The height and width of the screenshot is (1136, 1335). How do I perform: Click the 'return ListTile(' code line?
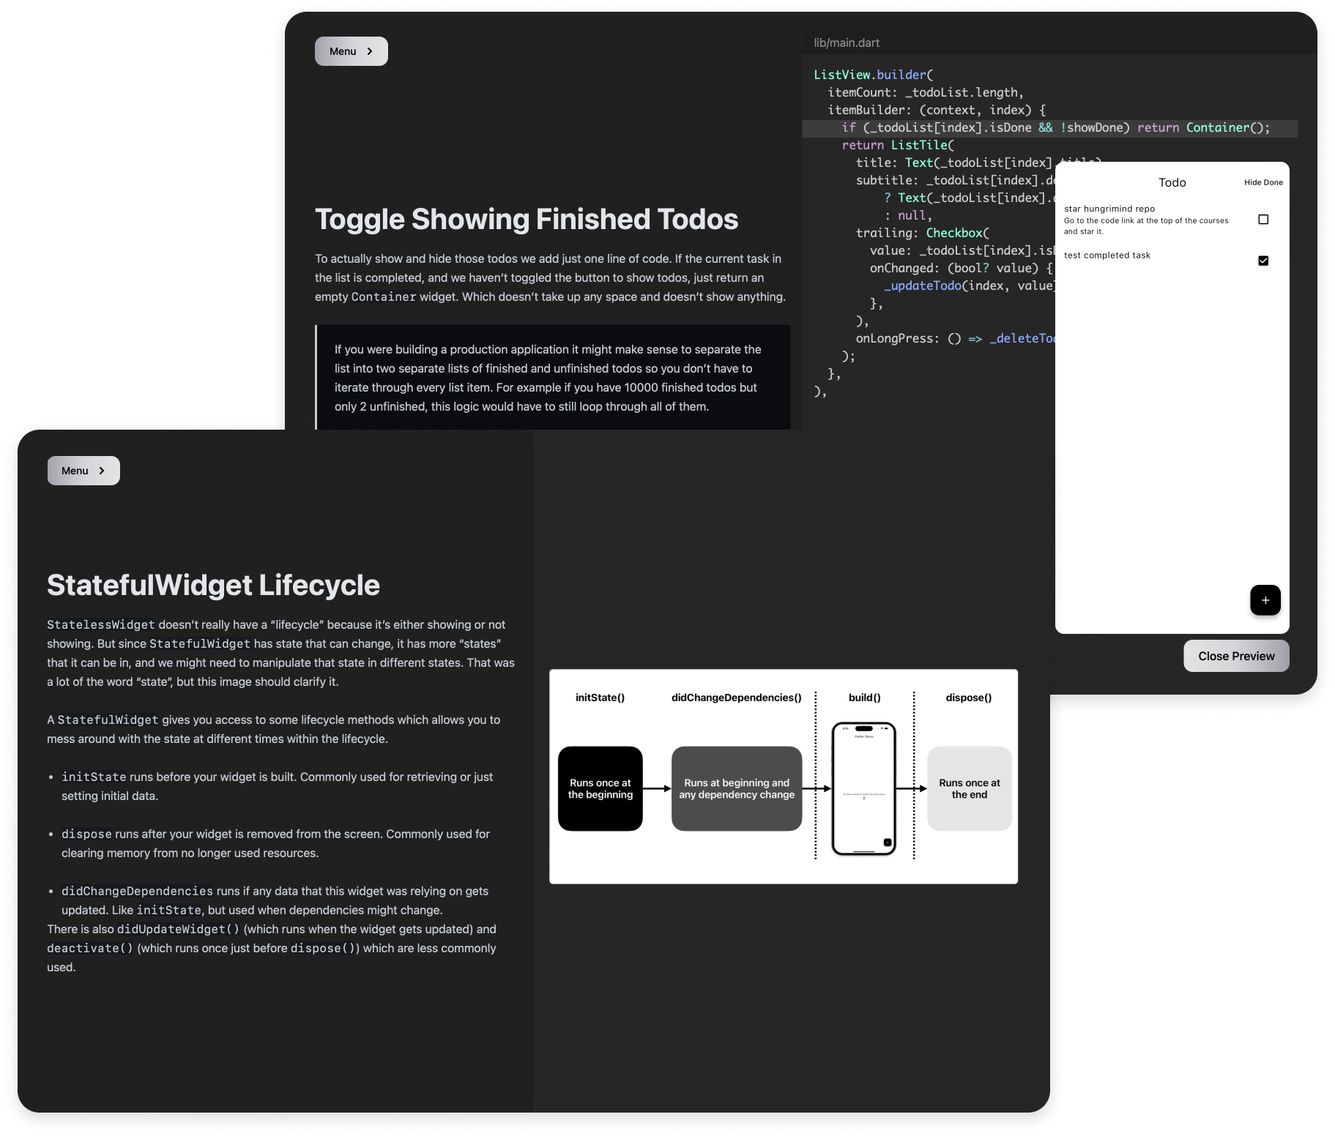pyautogui.click(x=898, y=145)
